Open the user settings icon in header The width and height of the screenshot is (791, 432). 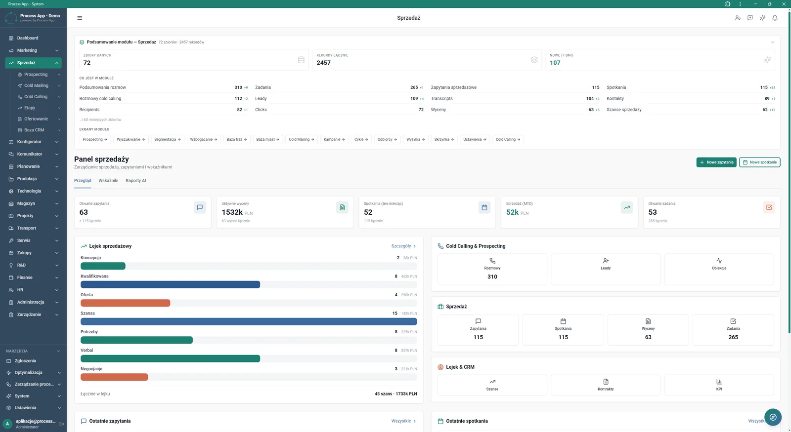[738, 18]
